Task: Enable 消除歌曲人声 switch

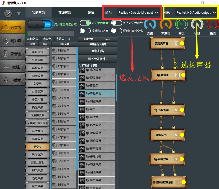Action: coord(85,31)
